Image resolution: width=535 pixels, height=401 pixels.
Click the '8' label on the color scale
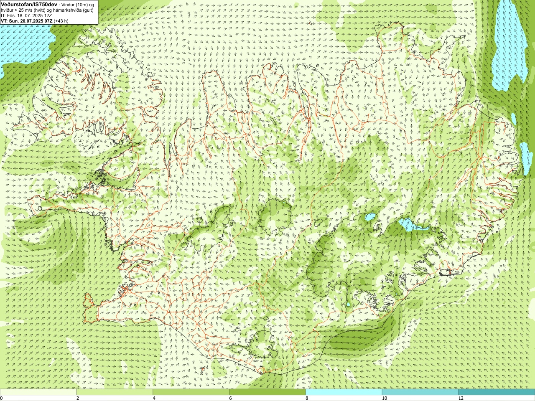307,398
